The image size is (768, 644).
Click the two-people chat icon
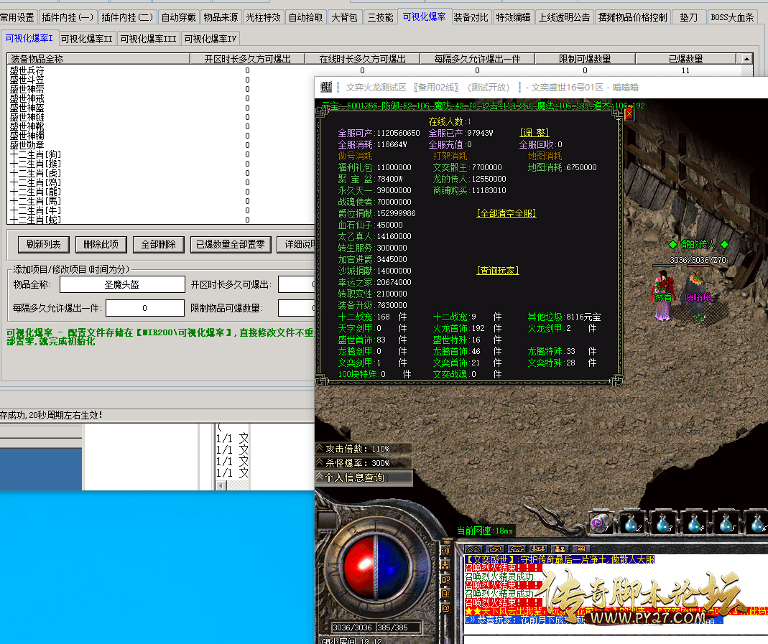tap(560, 549)
